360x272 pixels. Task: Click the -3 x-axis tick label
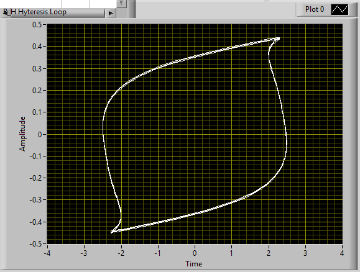(84, 253)
